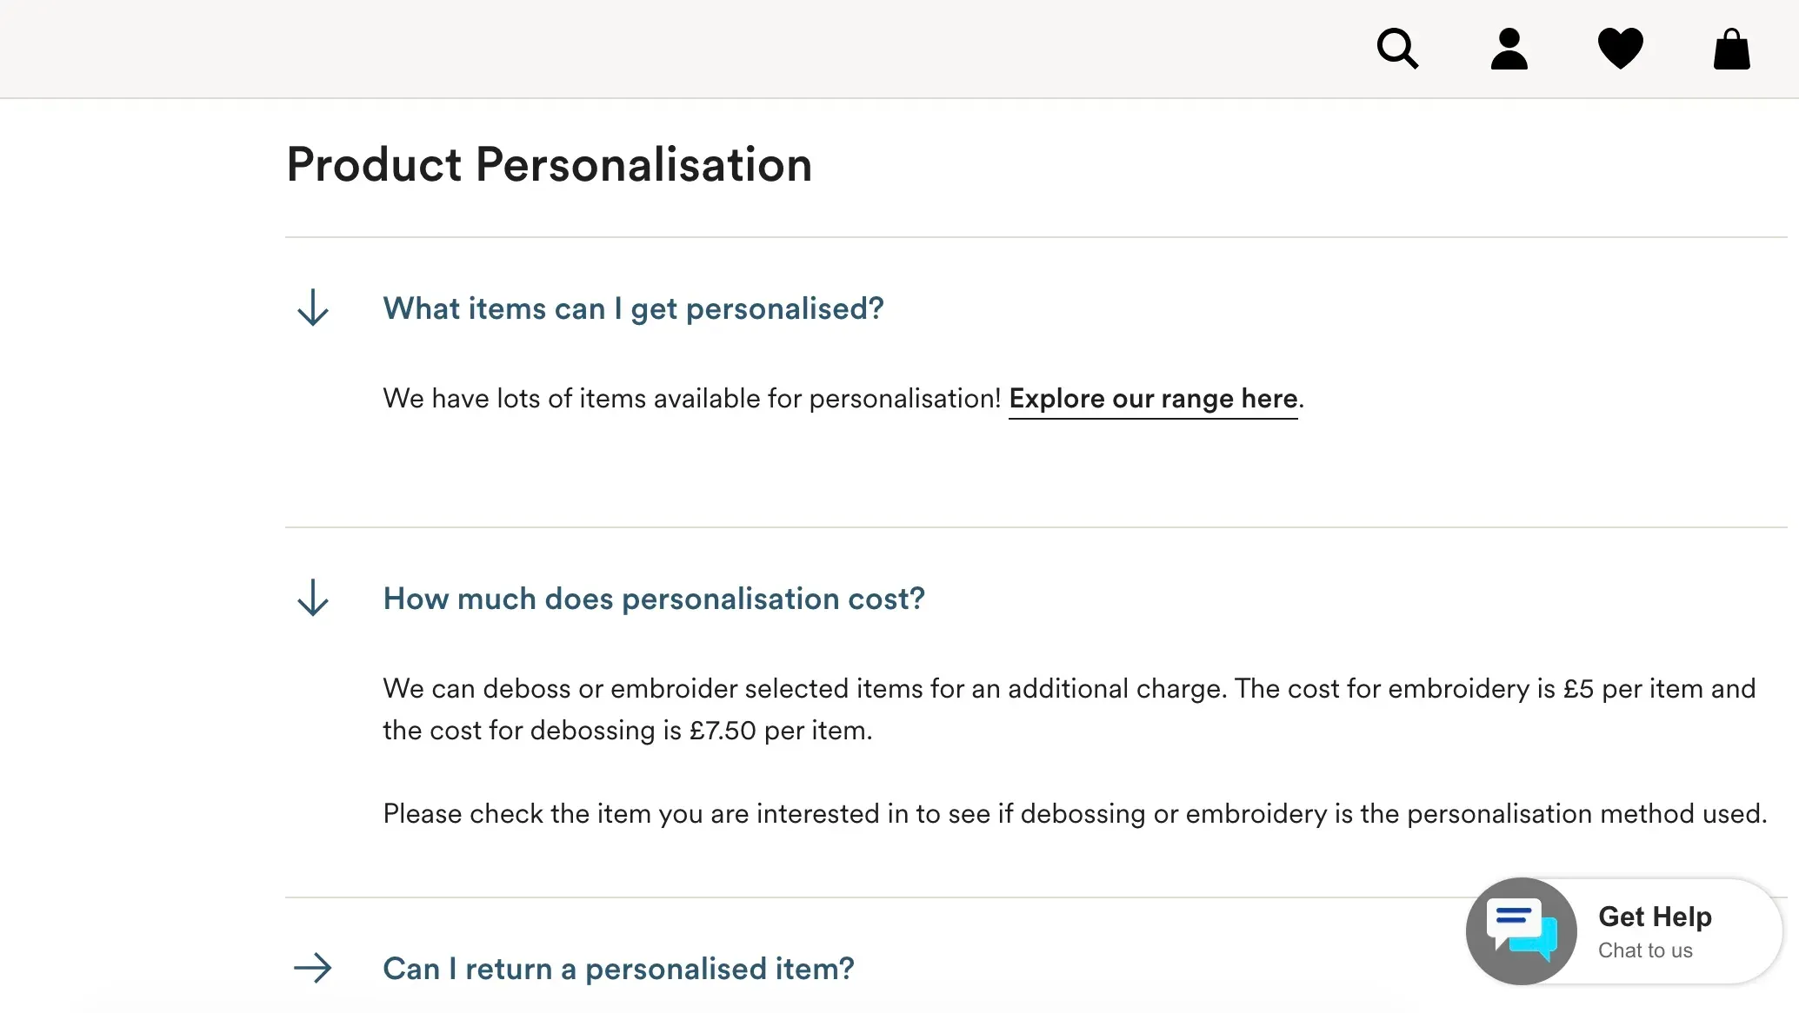Open 'Get Help' chat with support
1799x1013 pixels.
point(1654,916)
